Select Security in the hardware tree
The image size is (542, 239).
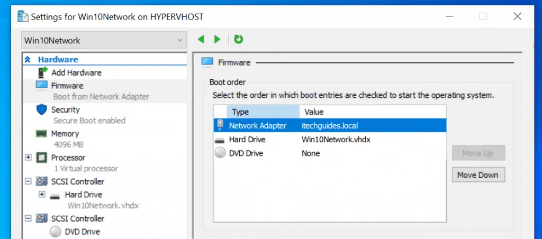(x=65, y=109)
